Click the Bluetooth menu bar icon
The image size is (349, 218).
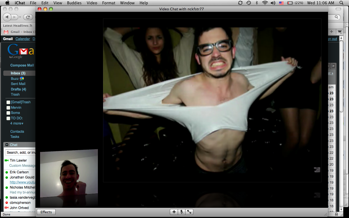click(257, 3)
